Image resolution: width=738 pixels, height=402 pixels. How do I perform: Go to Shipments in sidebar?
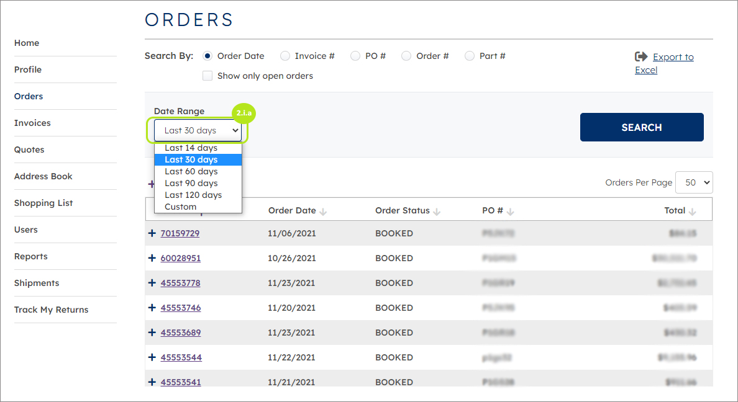[37, 283]
